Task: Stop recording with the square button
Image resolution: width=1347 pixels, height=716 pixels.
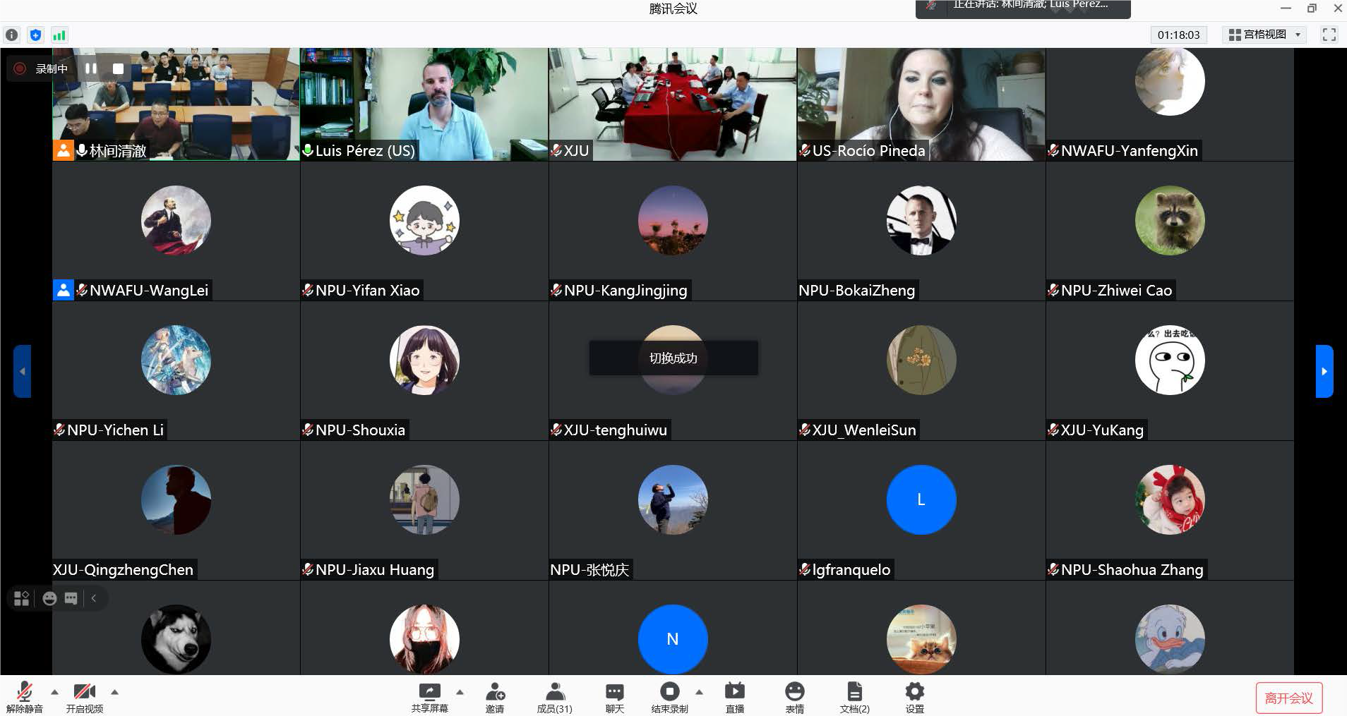Action: 118,68
